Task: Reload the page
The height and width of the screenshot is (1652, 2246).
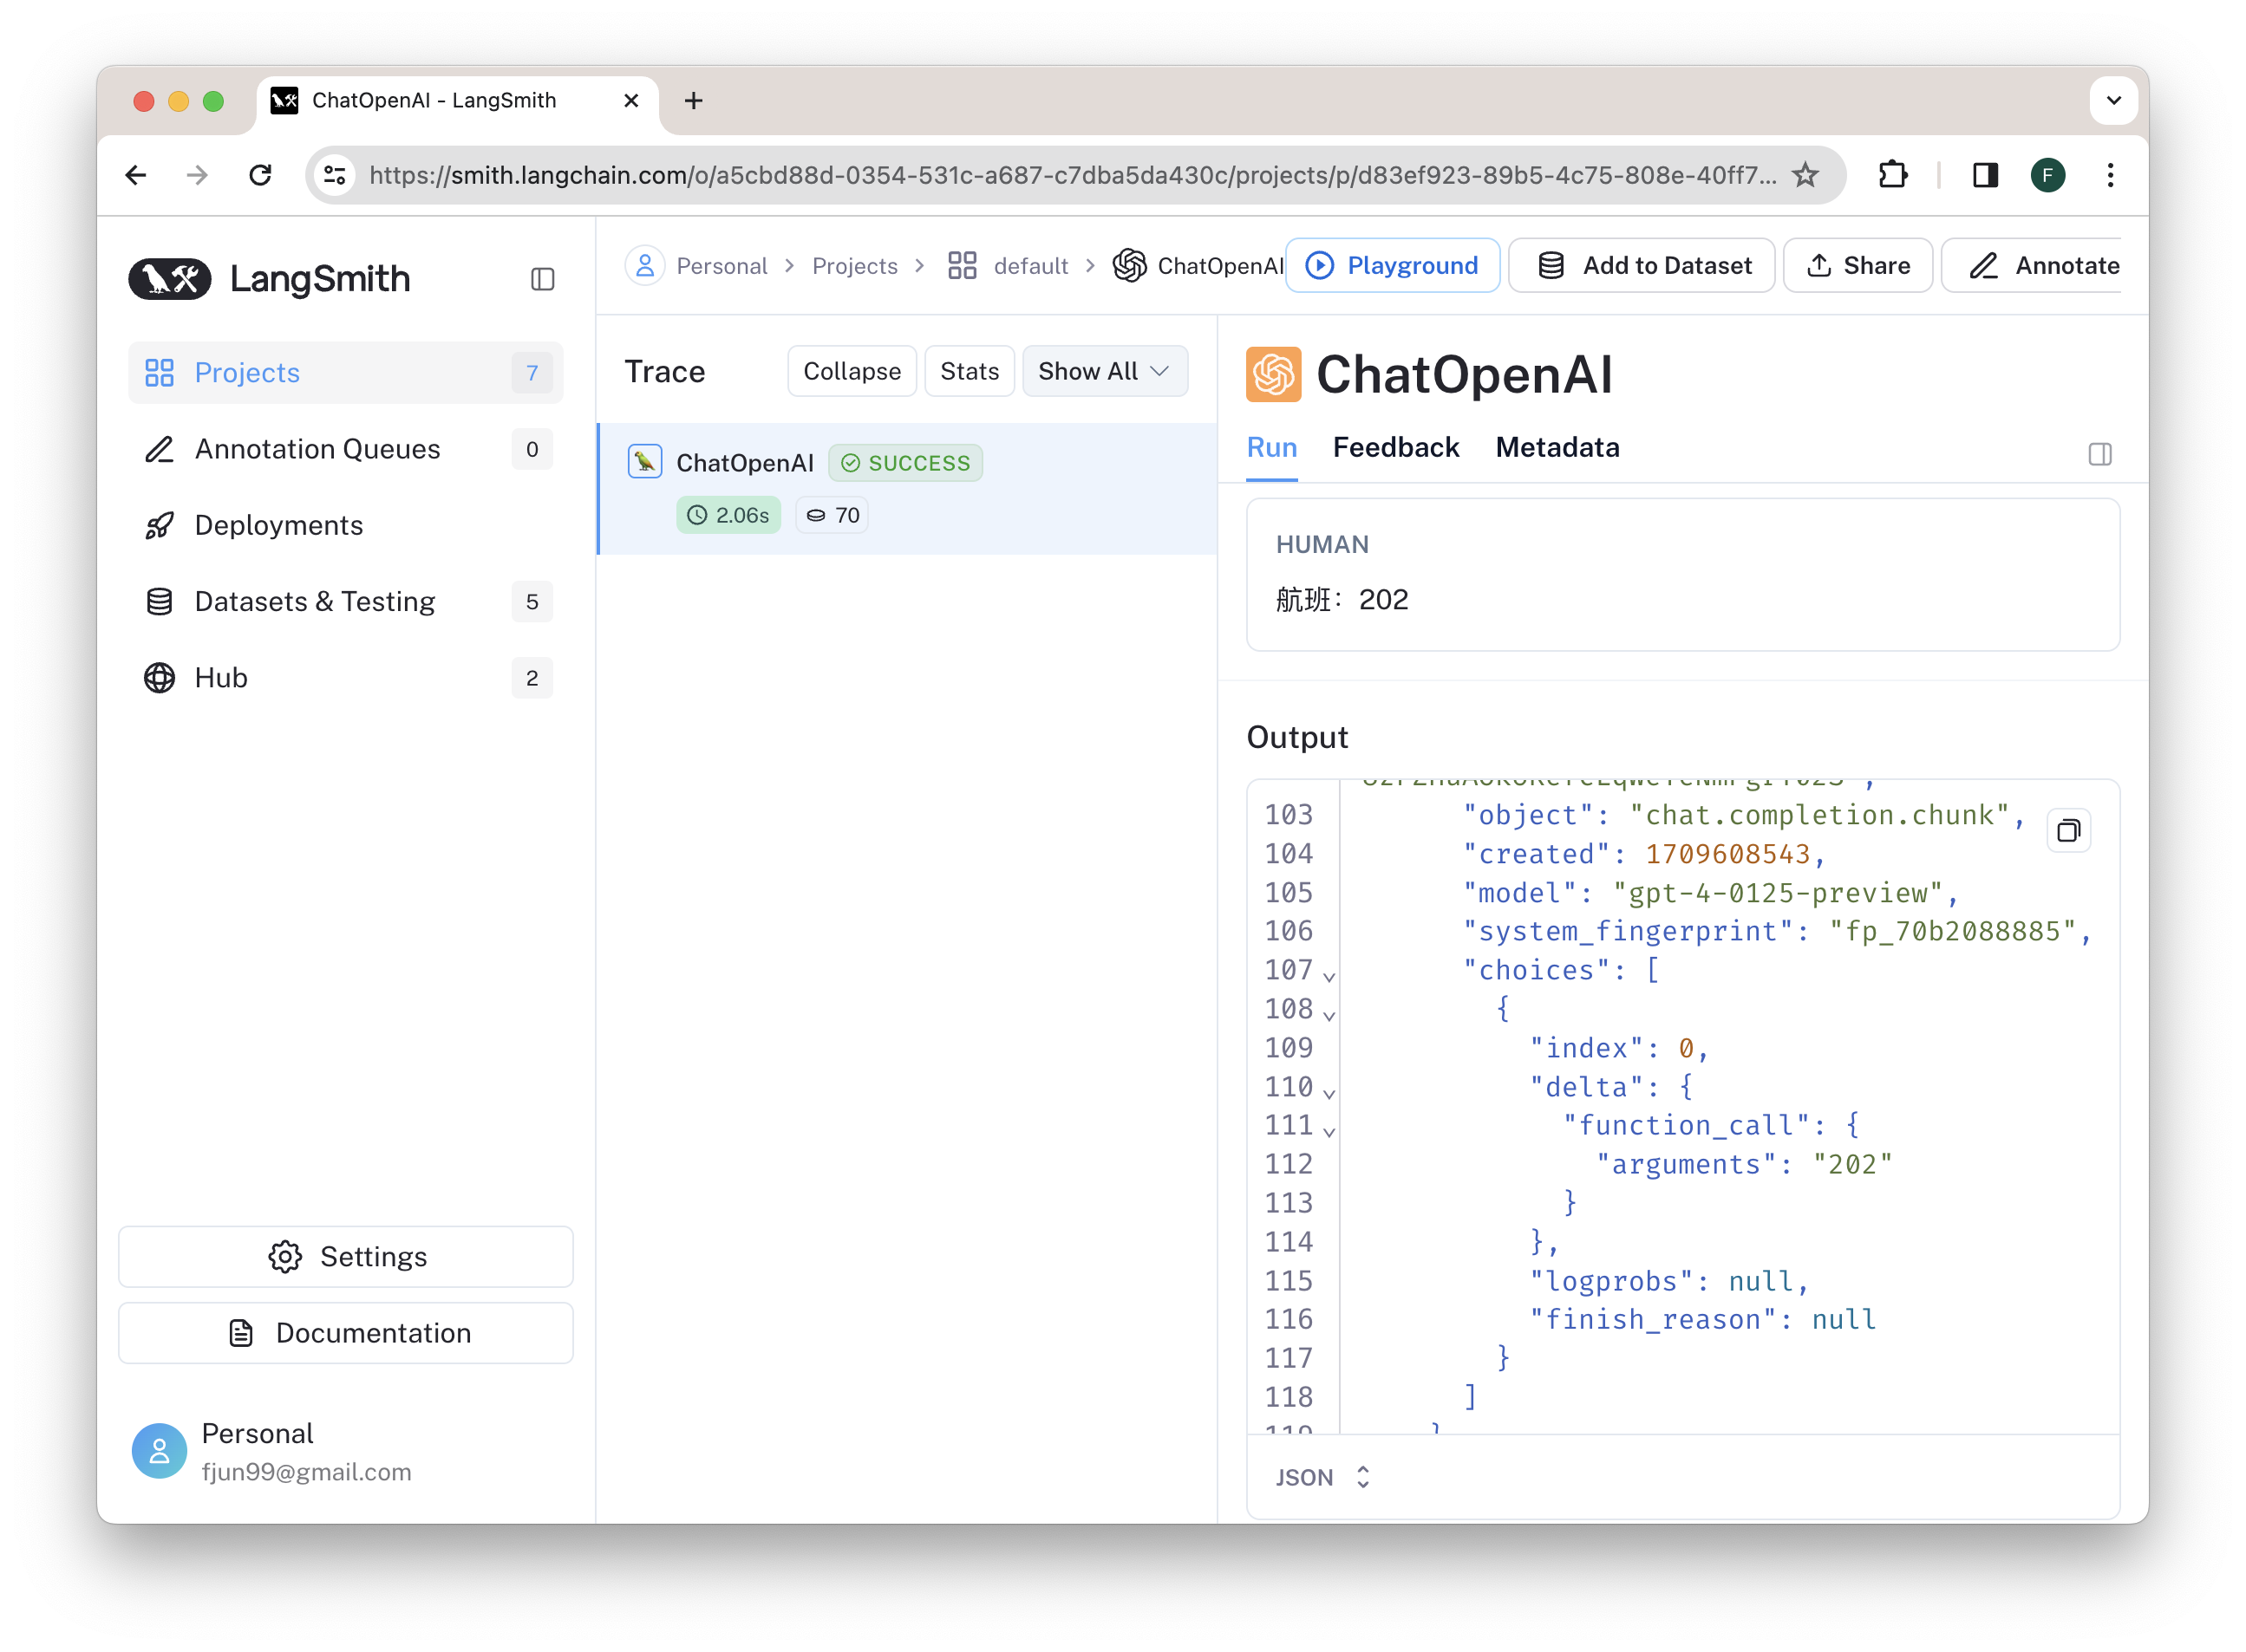Action: click(x=260, y=175)
